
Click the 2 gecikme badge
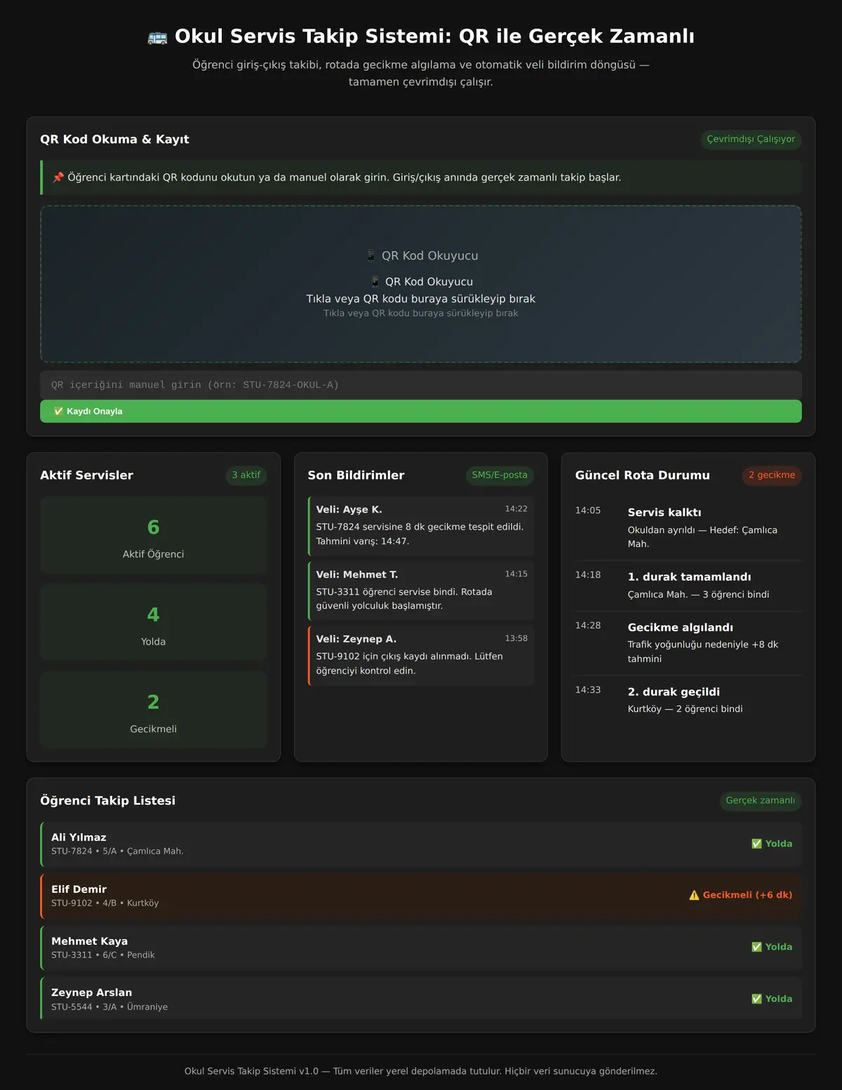coord(772,475)
